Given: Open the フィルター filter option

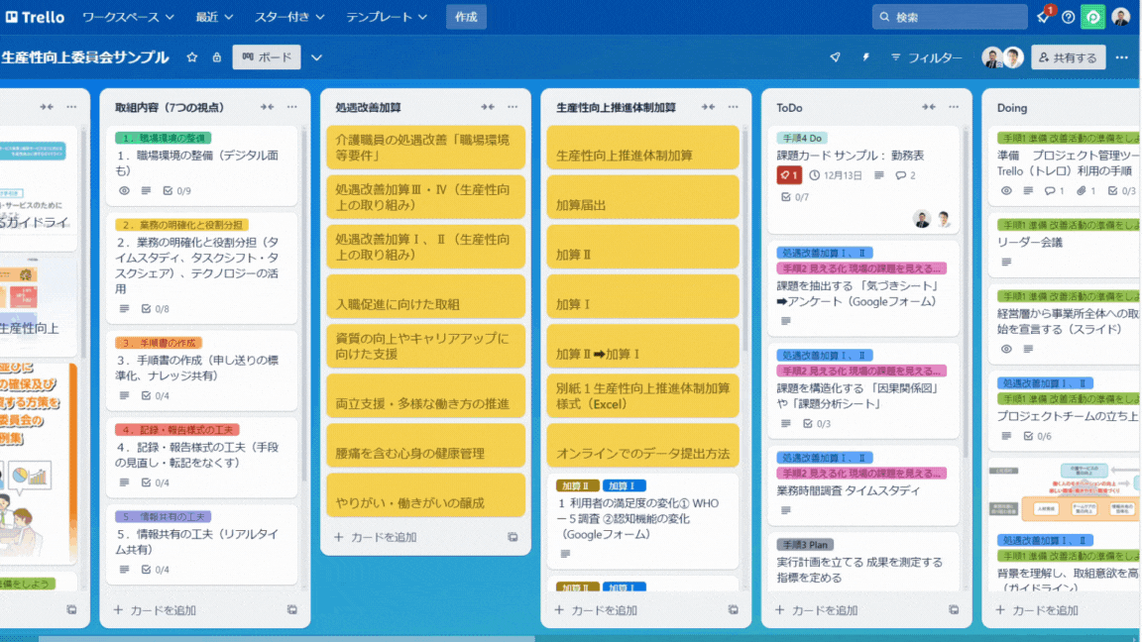Looking at the screenshot, I should pyautogui.click(x=927, y=57).
